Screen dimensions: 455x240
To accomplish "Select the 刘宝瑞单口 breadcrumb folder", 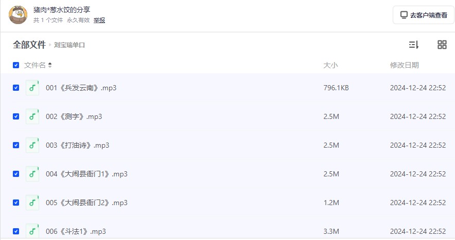I will point(69,45).
